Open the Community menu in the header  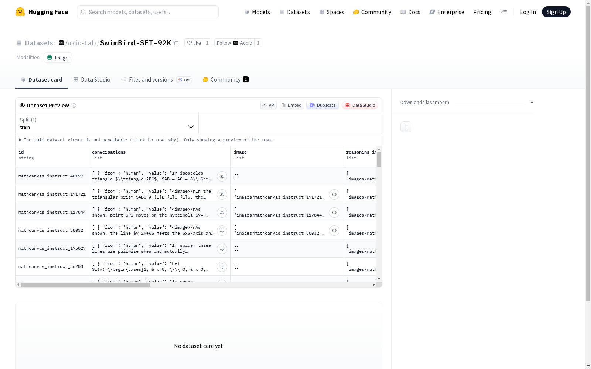tap(372, 12)
